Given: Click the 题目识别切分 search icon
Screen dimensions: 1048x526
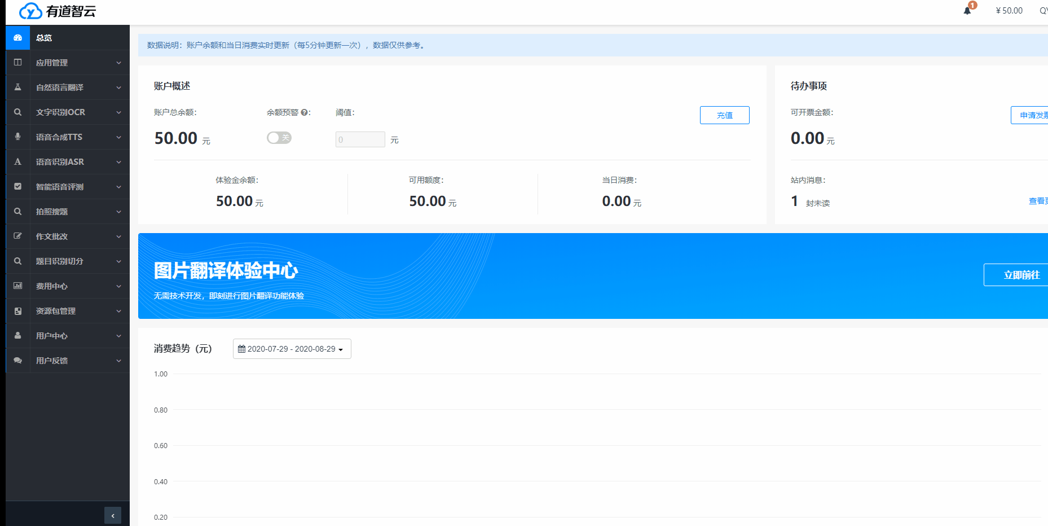Looking at the screenshot, I should [17, 261].
